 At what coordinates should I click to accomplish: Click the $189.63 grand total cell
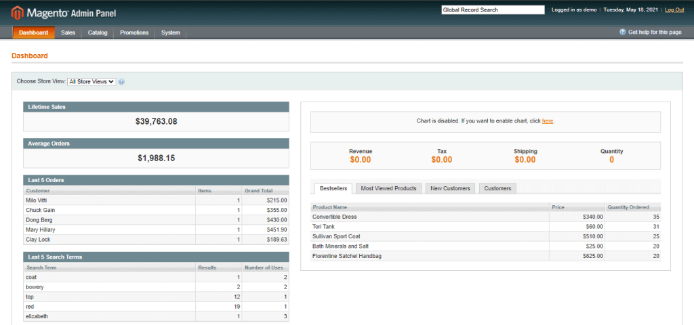click(x=265, y=239)
